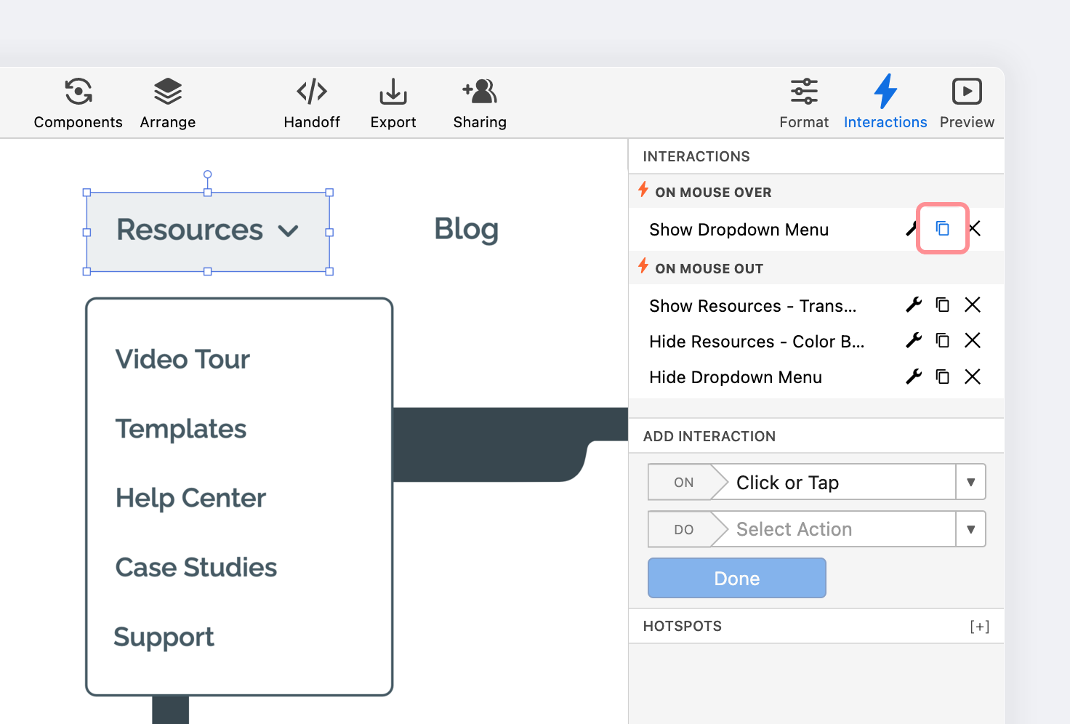Click the Export download icon
The image size is (1070, 724).
coord(393,92)
